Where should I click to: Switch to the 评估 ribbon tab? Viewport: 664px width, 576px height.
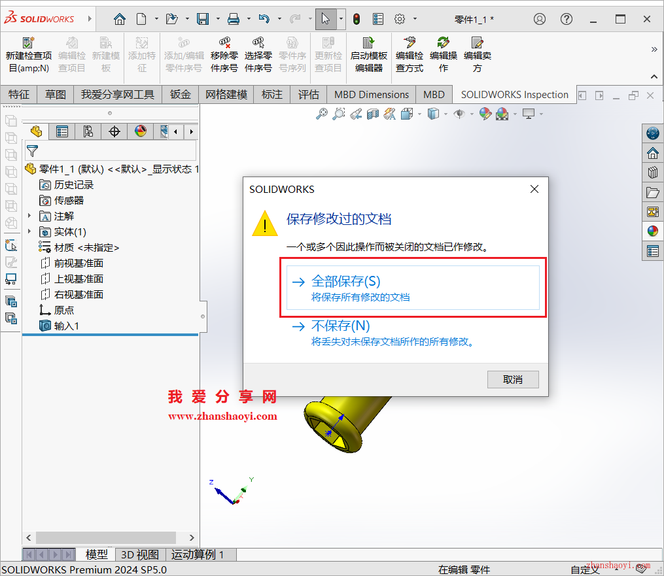(x=309, y=94)
